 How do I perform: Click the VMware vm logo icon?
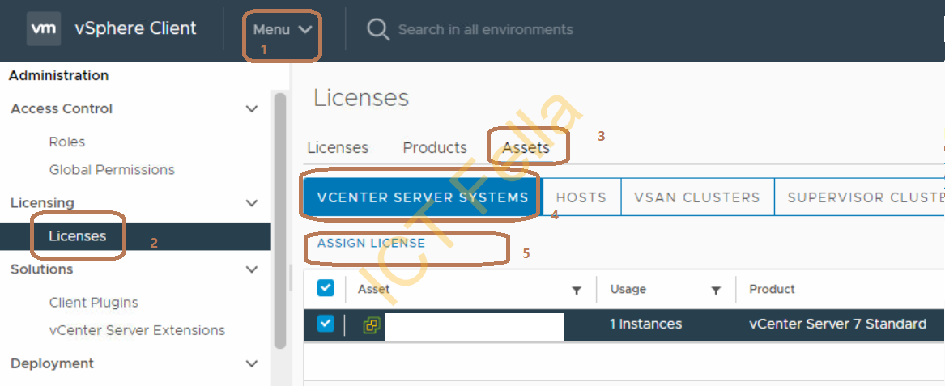click(44, 28)
